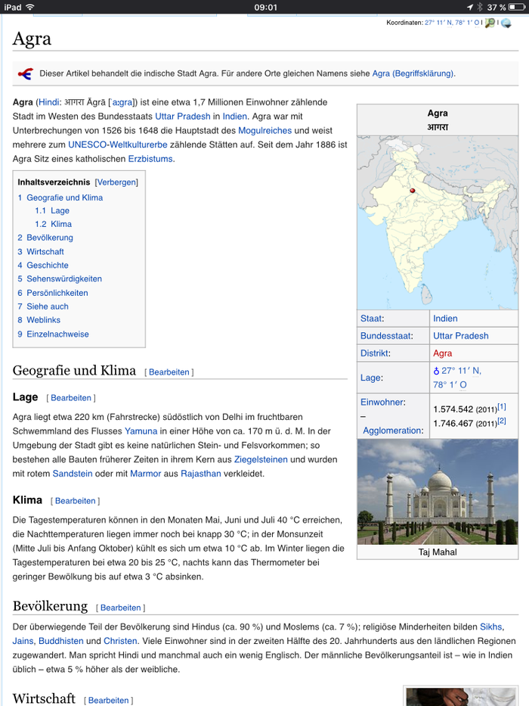Jump to section 3 Wirtschaft in contents
This screenshot has width=529, height=706.
pyautogui.click(x=41, y=252)
